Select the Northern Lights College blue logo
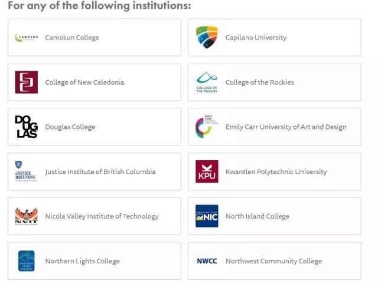378x281 pixels. pos(26,261)
